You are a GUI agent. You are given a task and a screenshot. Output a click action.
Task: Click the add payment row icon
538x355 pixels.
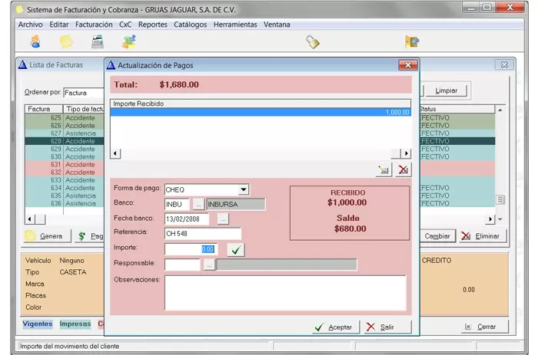[384, 170]
